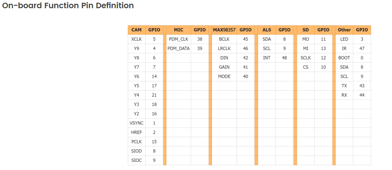392x170 pixels.
Task: Select the LRCLK cell
Action: pos(224,49)
